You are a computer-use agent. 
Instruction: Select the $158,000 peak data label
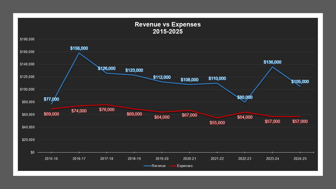point(79,48)
